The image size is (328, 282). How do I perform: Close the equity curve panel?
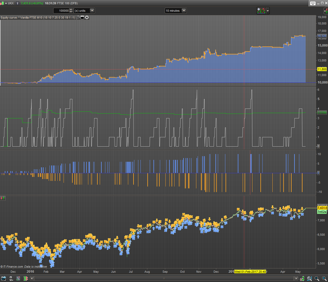click(87, 18)
